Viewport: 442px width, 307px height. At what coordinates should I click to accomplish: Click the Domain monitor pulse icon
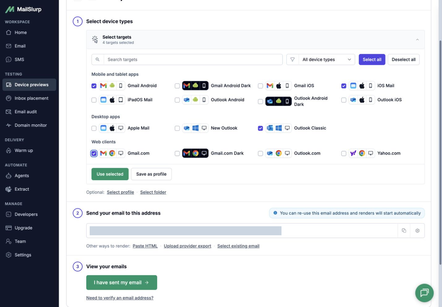coord(9,125)
